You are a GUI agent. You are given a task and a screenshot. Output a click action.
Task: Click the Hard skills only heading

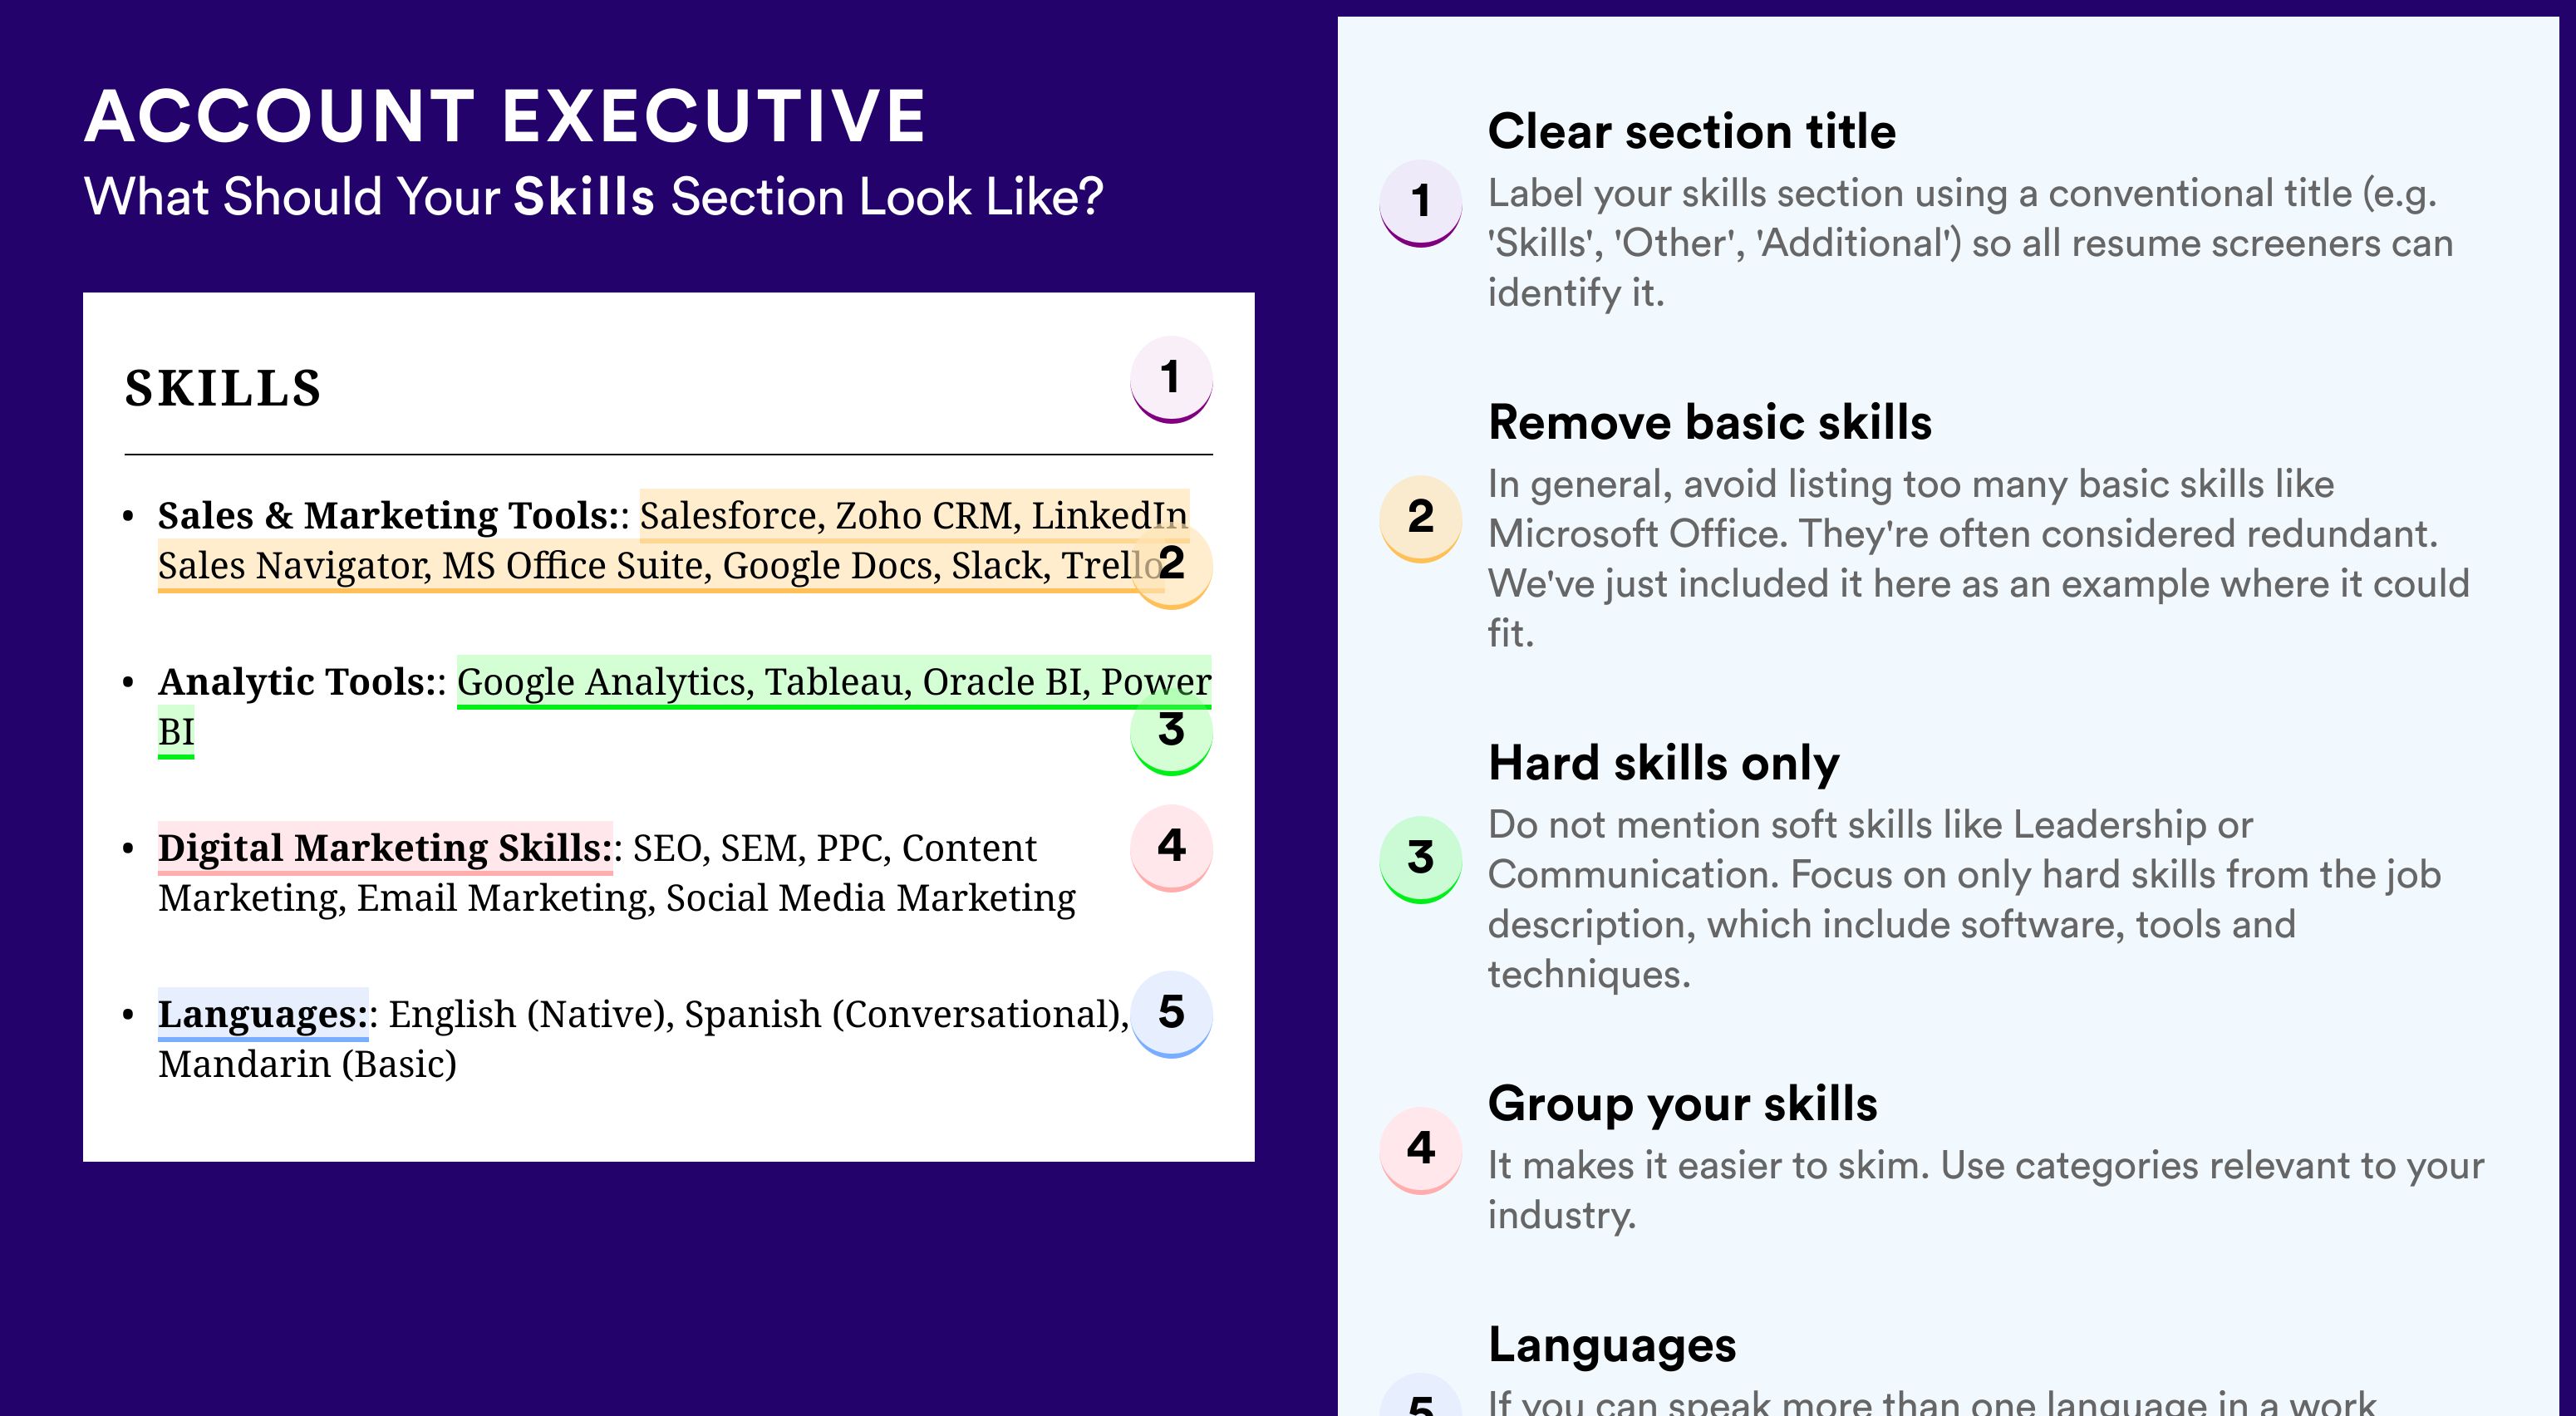[x=1663, y=764]
